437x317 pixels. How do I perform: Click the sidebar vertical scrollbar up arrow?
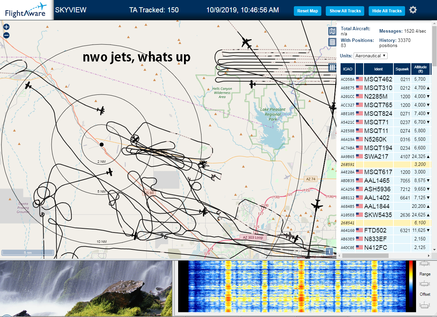coord(434,23)
